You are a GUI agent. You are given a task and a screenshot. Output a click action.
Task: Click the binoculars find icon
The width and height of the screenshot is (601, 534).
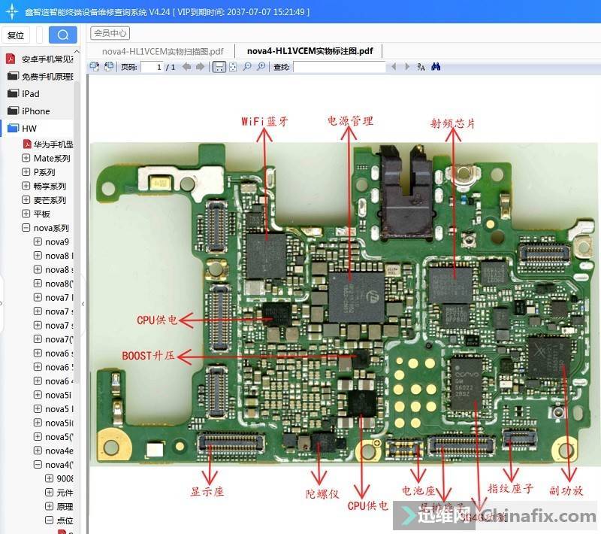pyautogui.click(x=435, y=67)
